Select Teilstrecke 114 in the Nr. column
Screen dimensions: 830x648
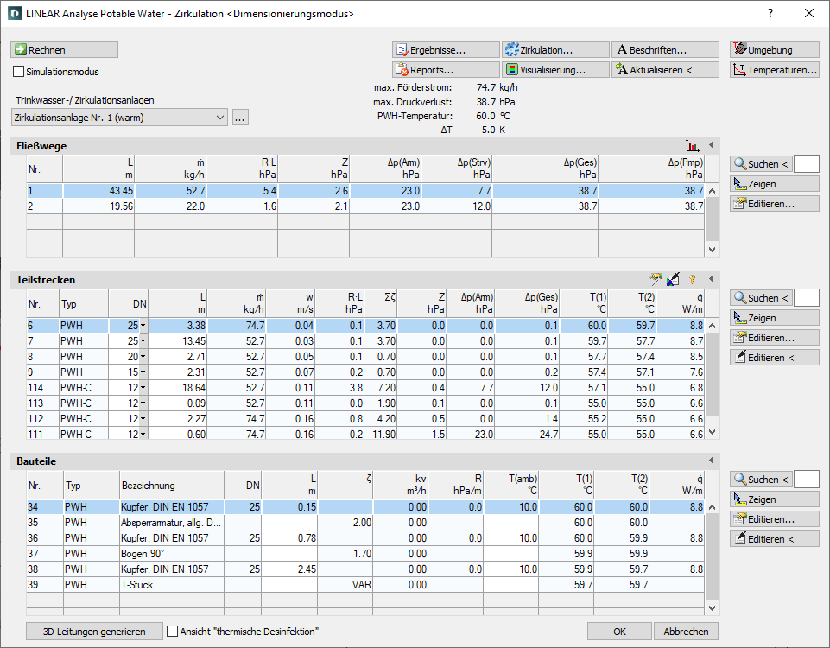pos(41,388)
